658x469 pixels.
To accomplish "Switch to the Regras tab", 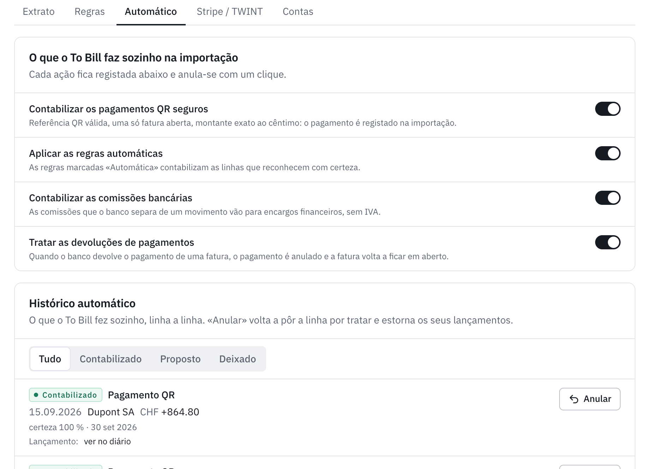I will [x=90, y=12].
